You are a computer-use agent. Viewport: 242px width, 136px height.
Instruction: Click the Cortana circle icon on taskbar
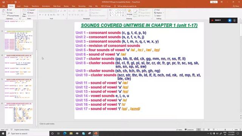coord(52,133)
